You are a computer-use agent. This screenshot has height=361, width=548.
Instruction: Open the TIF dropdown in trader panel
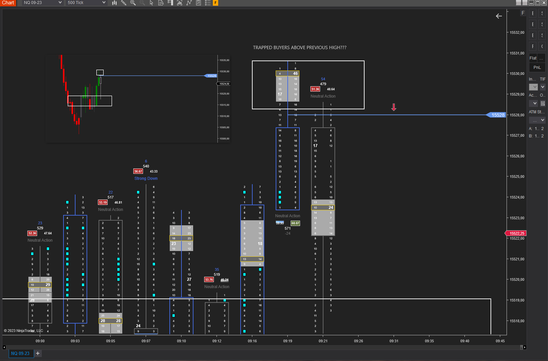coord(543,87)
